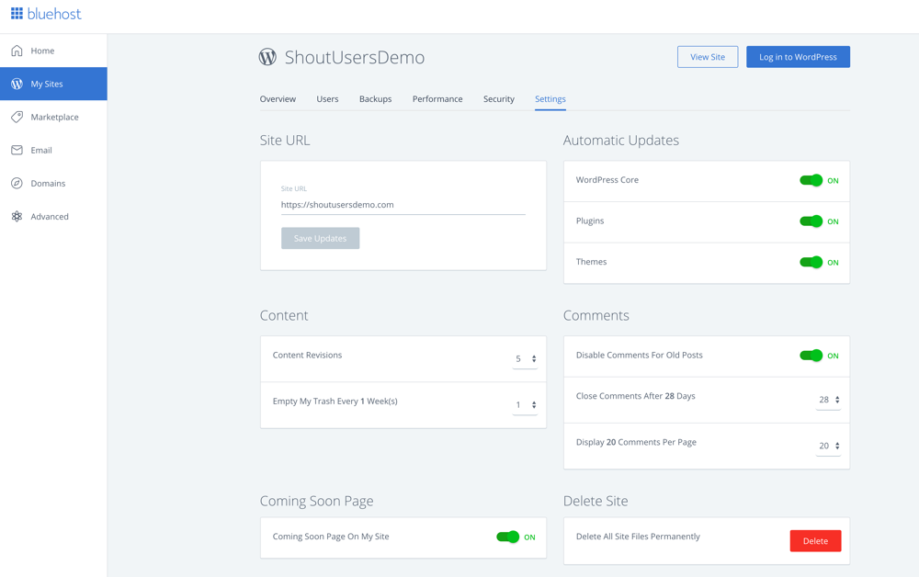Click the Close Comments After 28 Days label
919x577 pixels.
coord(635,396)
